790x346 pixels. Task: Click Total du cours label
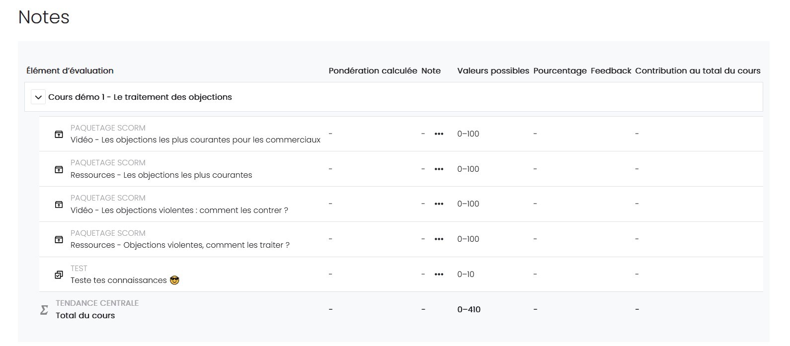point(85,316)
